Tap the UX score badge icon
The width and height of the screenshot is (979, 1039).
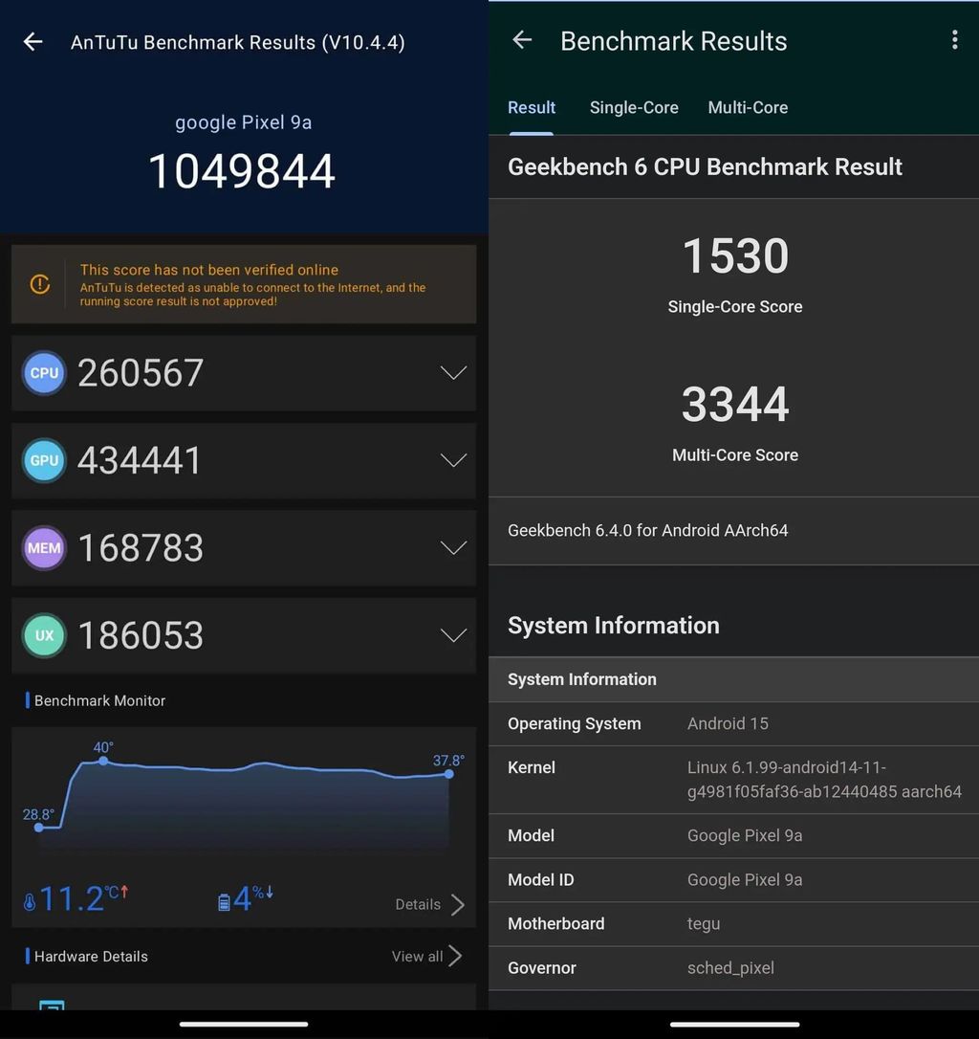44,635
